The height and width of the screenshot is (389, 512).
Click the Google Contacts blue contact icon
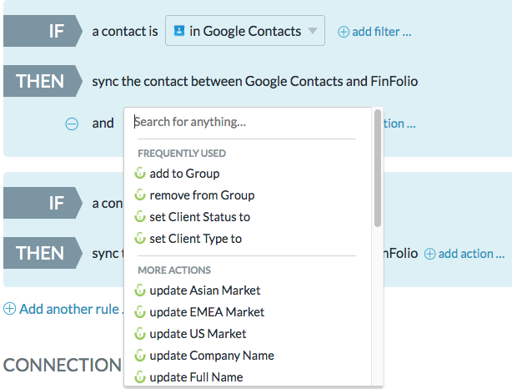(179, 31)
